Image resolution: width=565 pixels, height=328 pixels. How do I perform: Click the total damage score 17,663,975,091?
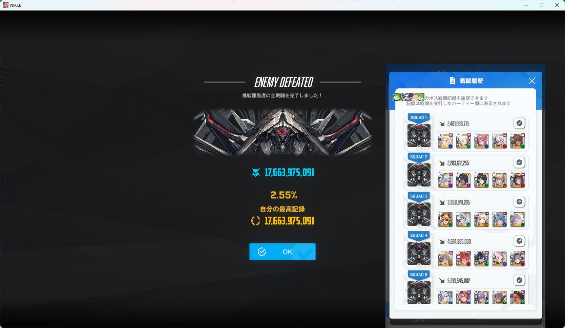pos(289,173)
